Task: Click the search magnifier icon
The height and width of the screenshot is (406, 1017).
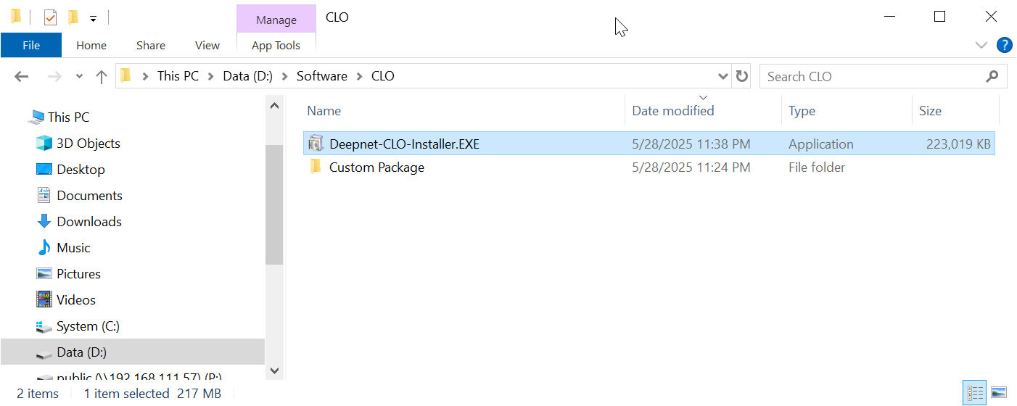Action: 992,76
